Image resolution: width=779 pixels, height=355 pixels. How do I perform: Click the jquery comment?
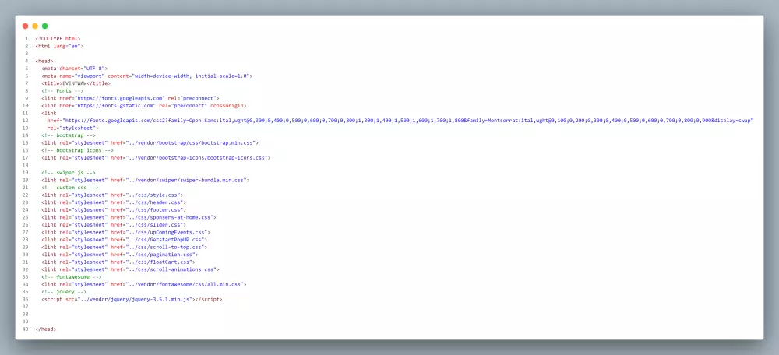(x=64, y=292)
